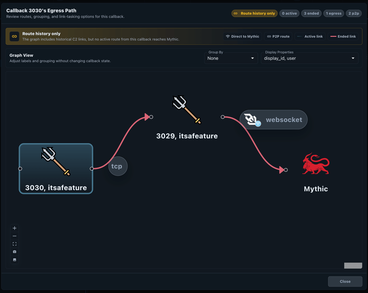Click the 3030, itsafeature node label
Image resolution: width=368 pixels, height=293 pixels.
tap(56, 188)
